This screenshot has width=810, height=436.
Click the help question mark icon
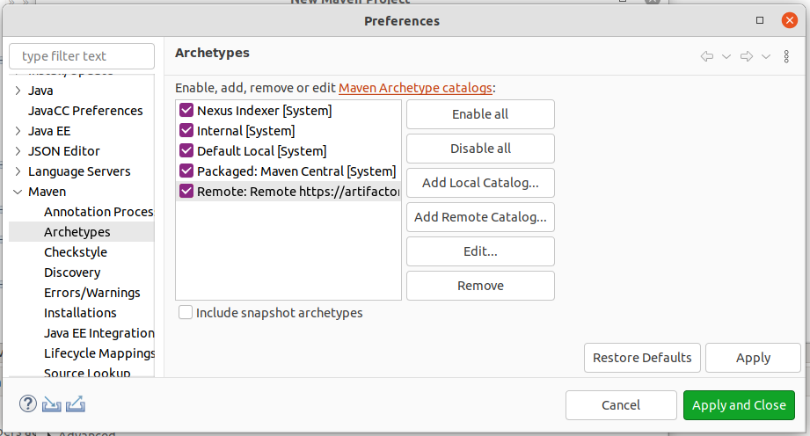27,404
